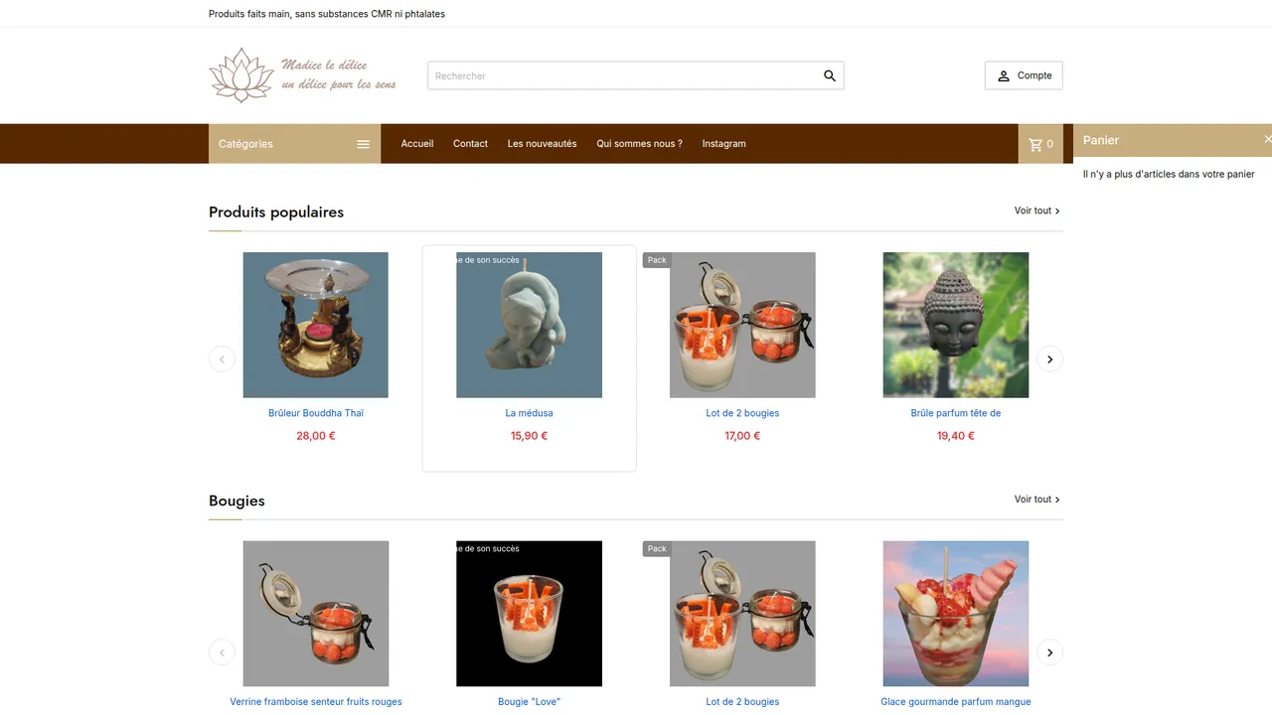View the La médusa product photo
Image resolution: width=1272 pixels, height=715 pixels.
click(530, 325)
